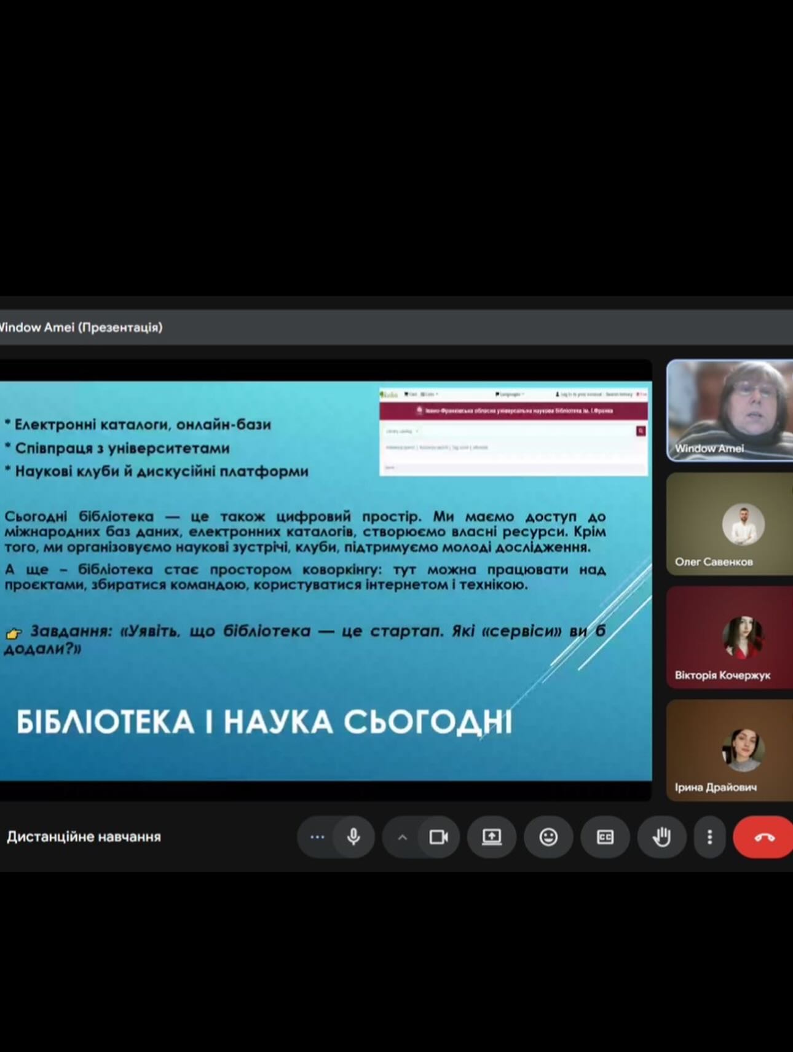Click the search magnifier on library site
Viewport: 793px width, 1052px height.
click(x=641, y=431)
